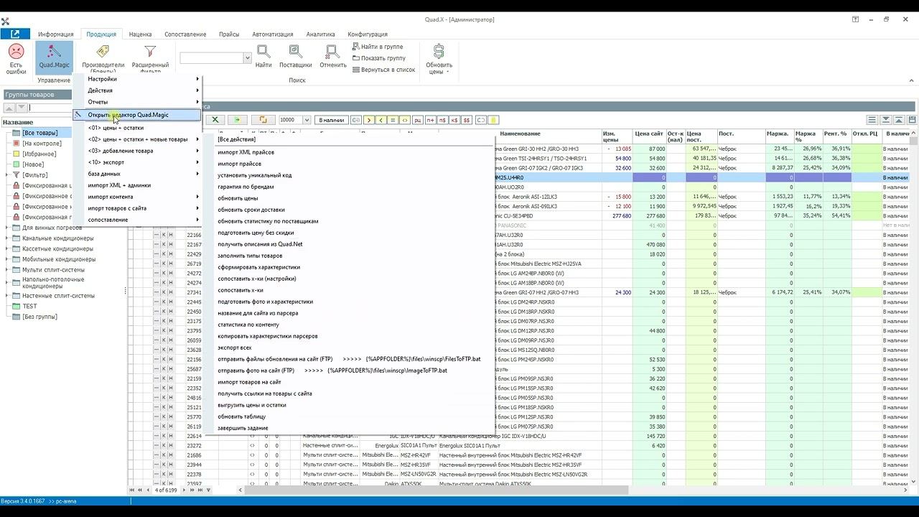Click the Поставщики search icon
Image resolution: width=919 pixels, height=517 pixels.
pyautogui.click(x=295, y=52)
